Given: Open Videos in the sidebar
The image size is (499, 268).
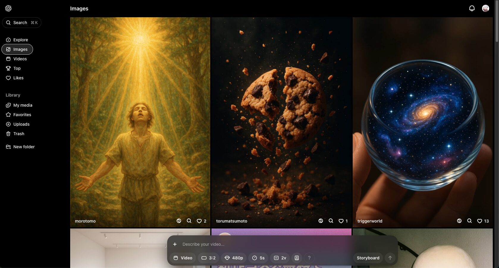Looking at the screenshot, I should (x=16, y=59).
